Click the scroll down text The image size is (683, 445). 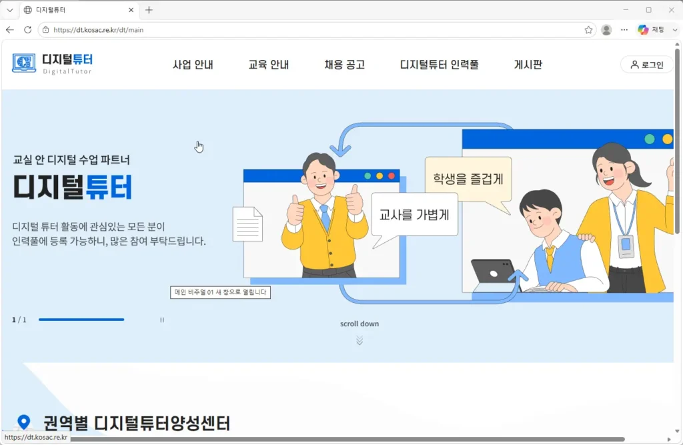[360, 324]
